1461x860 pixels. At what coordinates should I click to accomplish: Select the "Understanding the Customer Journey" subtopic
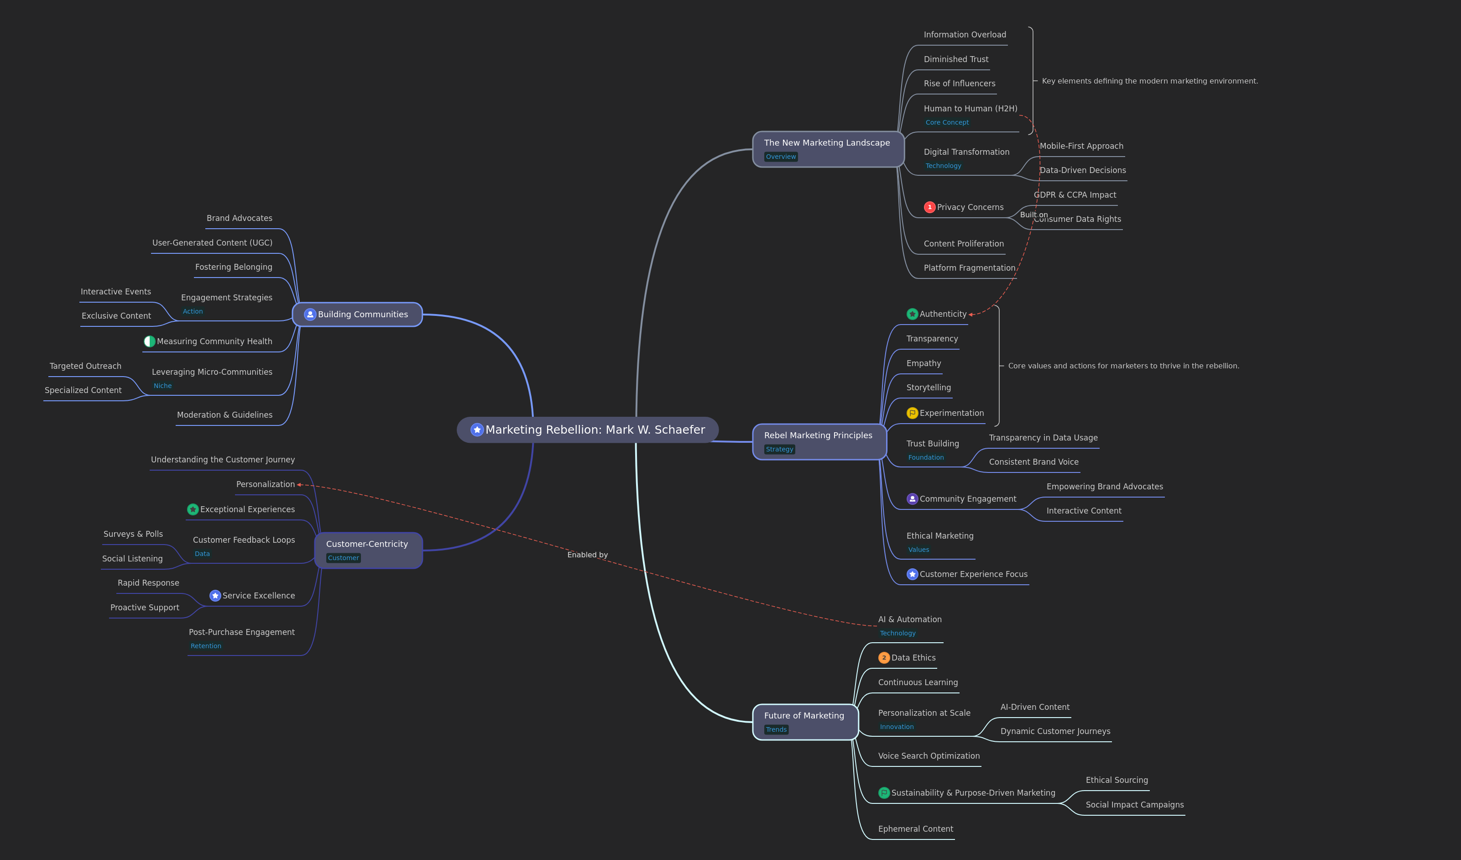(223, 460)
